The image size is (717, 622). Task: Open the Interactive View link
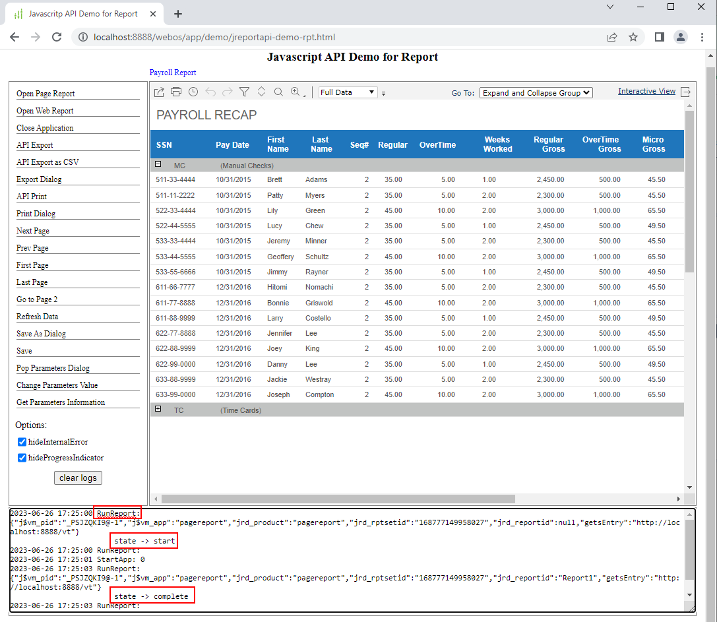(x=646, y=90)
